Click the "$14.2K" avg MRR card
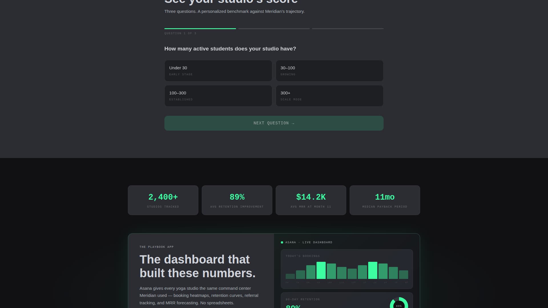The height and width of the screenshot is (308, 548). [311, 200]
